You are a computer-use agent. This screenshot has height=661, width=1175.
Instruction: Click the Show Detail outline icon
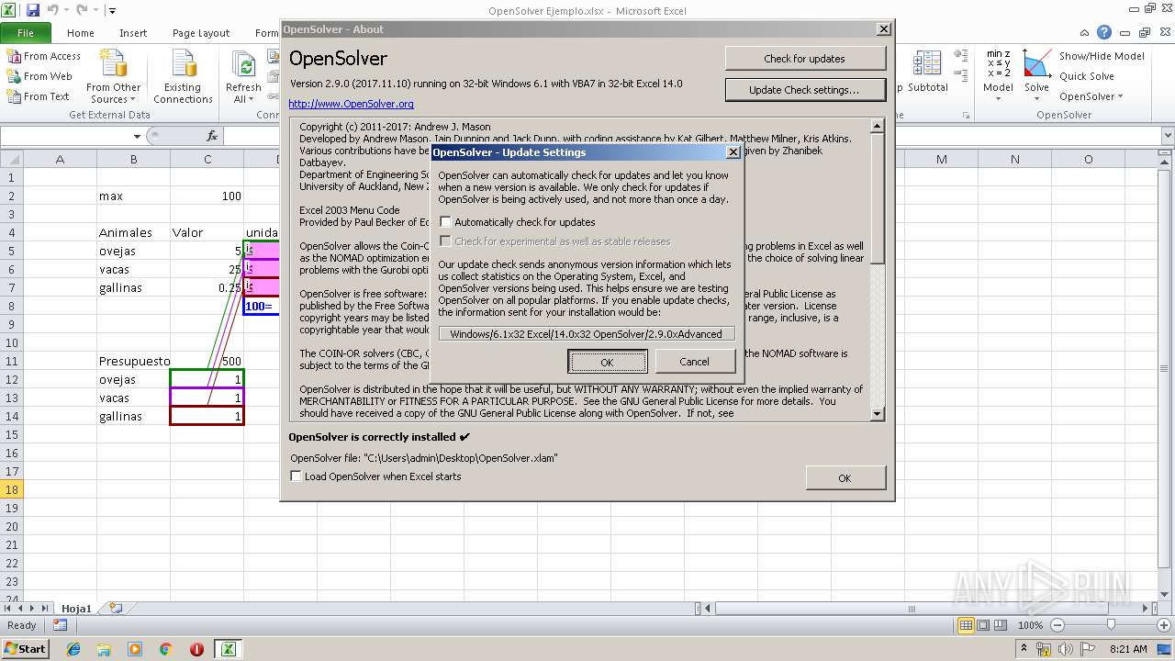pyautogui.click(x=960, y=57)
